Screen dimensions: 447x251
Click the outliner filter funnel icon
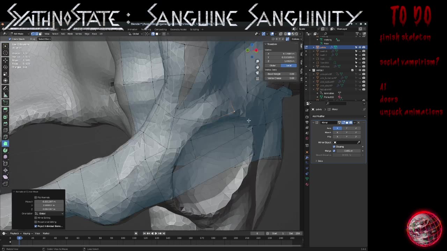(x=358, y=34)
